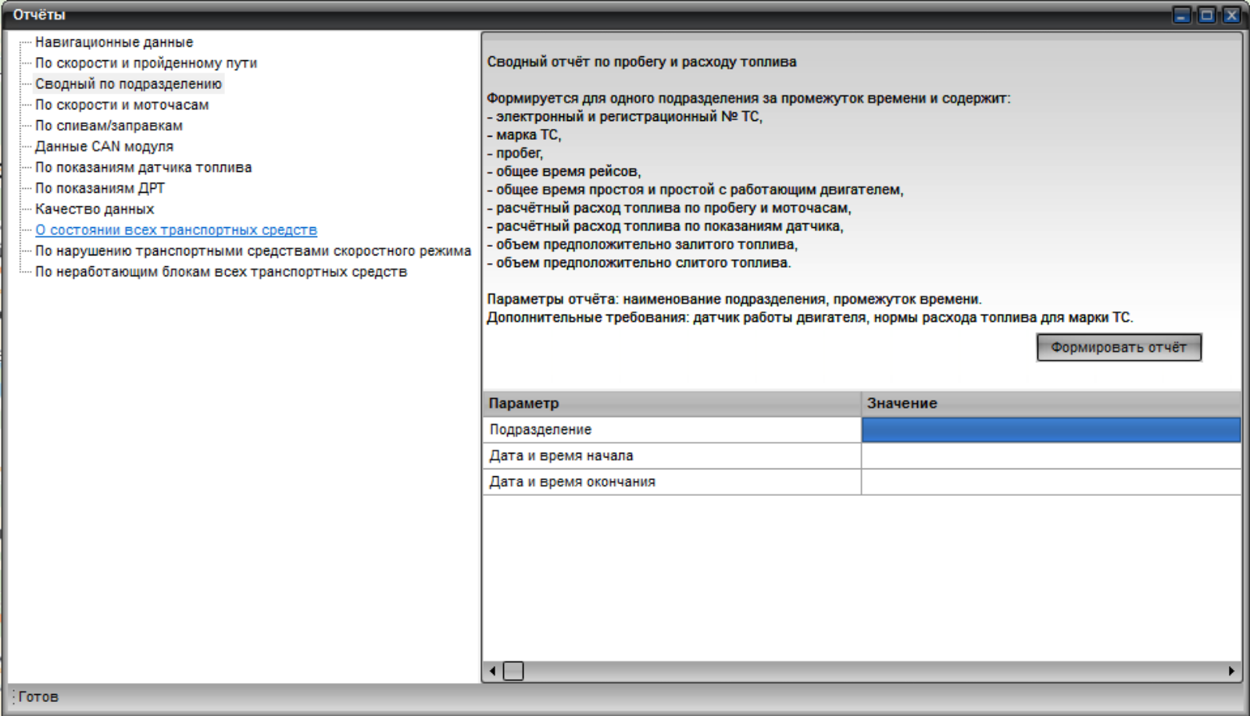Click the 'Дата и время окончания' value cell

click(x=1050, y=482)
